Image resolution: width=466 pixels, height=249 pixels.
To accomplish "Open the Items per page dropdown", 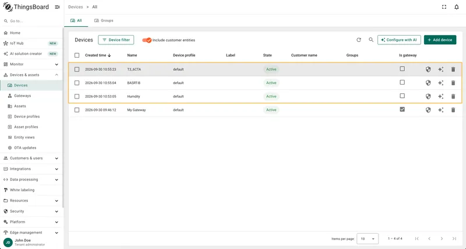I will pos(368,239).
